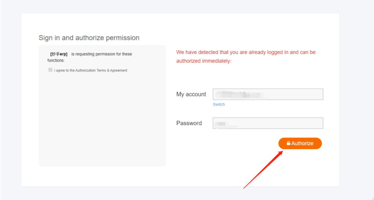The width and height of the screenshot is (374, 200).
Task: Click the lock icon on Authorize
Action: (x=289, y=143)
